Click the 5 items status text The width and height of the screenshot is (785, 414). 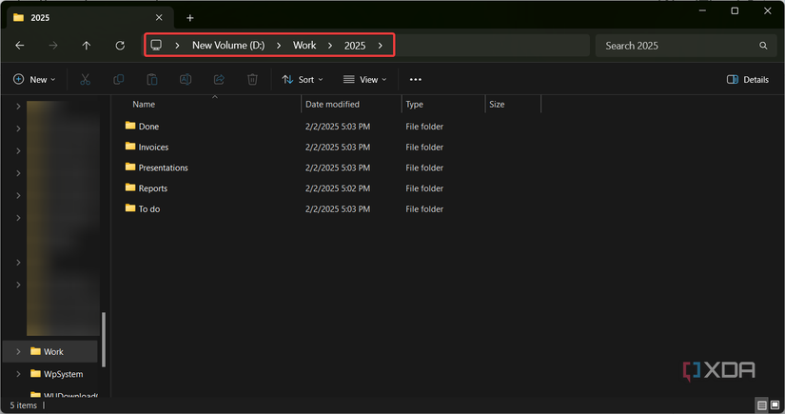24,405
